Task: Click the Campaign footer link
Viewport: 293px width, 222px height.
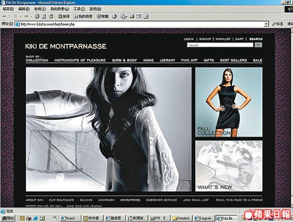Action: click(x=106, y=200)
